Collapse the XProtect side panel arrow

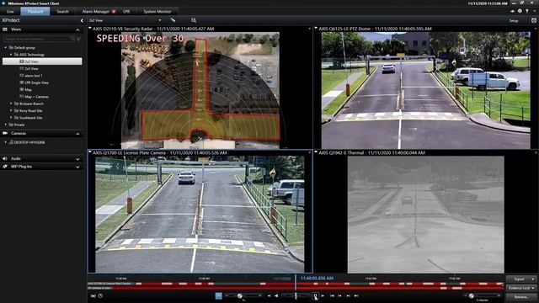82,20
